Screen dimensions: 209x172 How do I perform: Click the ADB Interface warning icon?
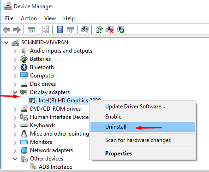tap(33, 167)
